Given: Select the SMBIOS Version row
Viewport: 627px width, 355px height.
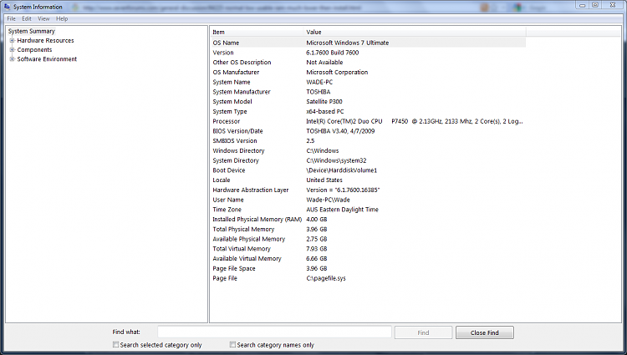Looking at the screenshot, I should pyautogui.click(x=369, y=141).
